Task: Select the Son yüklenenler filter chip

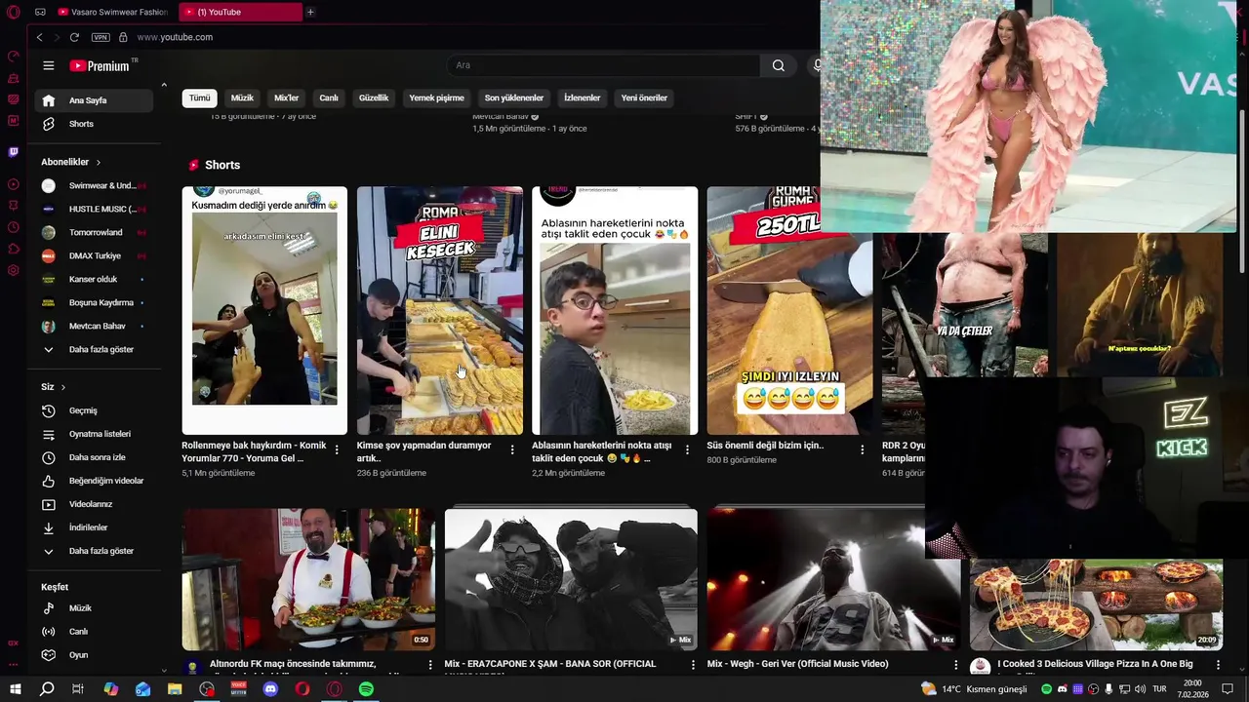Action: pyautogui.click(x=514, y=97)
